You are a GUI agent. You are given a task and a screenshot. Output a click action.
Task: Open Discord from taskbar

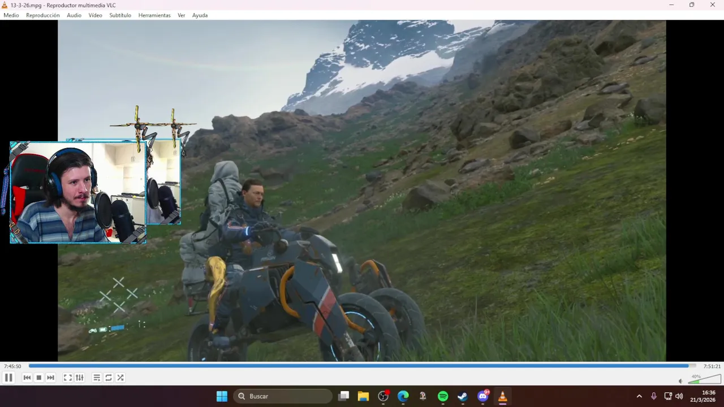point(483,396)
